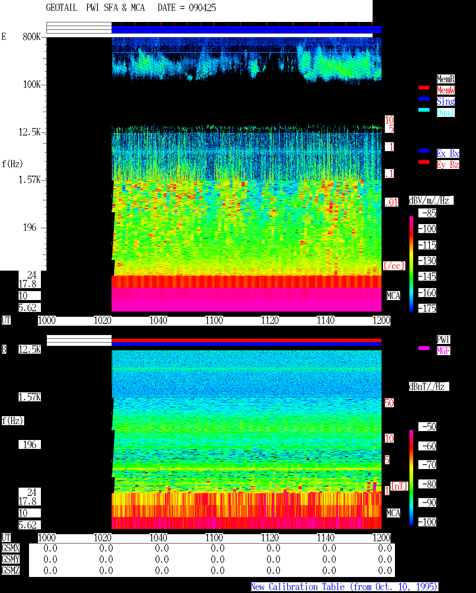Click the red .01 density scale label

tap(392, 203)
